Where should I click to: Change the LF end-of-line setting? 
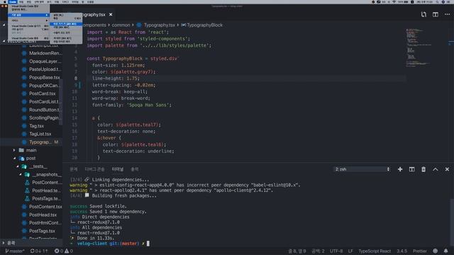350,251
